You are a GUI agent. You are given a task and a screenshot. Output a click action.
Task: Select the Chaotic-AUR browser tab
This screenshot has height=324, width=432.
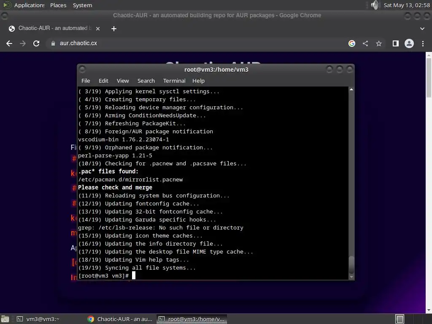pos(54,28)
